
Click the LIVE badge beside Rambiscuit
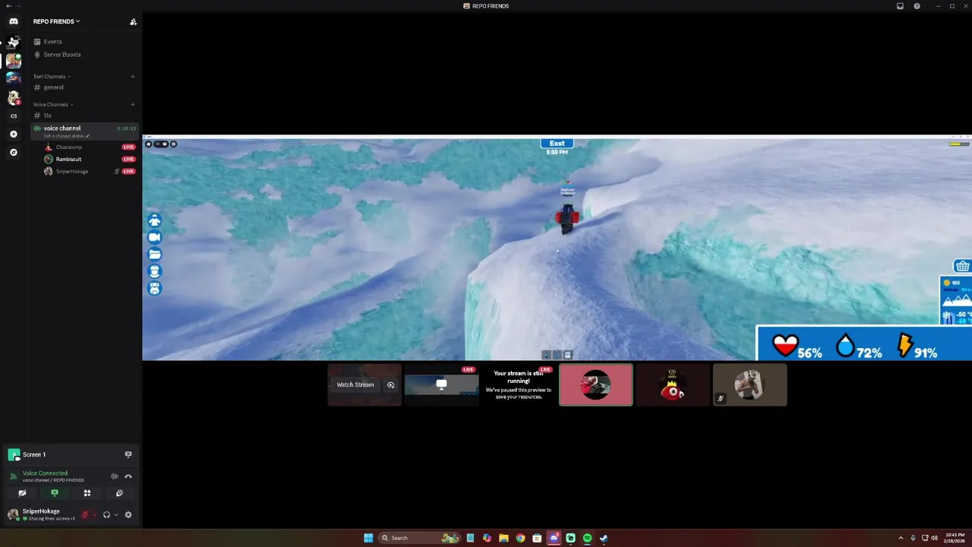pos(128,160)
